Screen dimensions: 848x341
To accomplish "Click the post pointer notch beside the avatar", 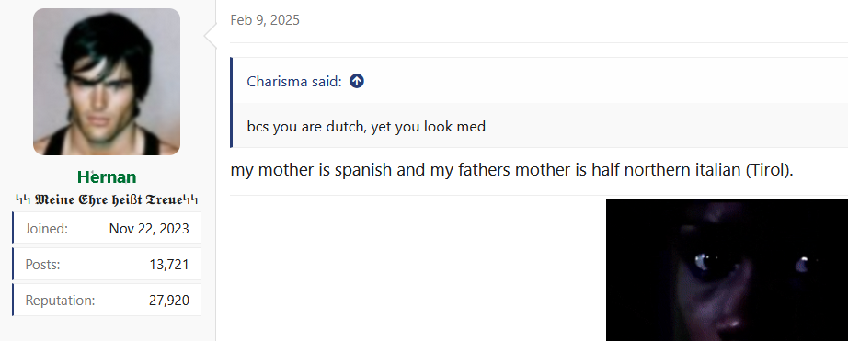I will tap(211, 36).
